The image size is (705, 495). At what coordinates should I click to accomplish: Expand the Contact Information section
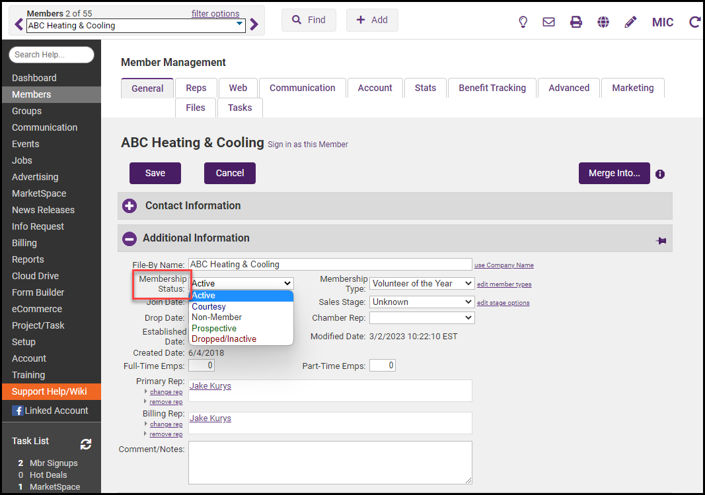click(x=130, y=206)
